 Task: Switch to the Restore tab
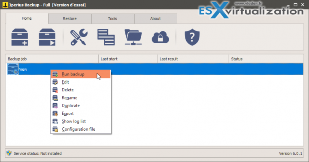pos(70,19)
